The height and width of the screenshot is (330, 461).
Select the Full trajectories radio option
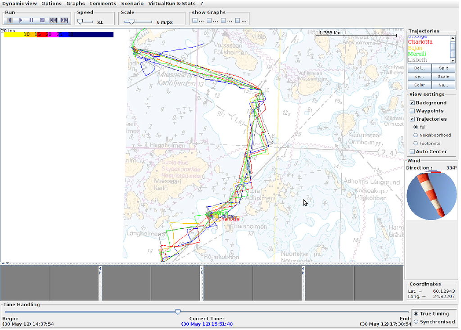pos(416,127)
